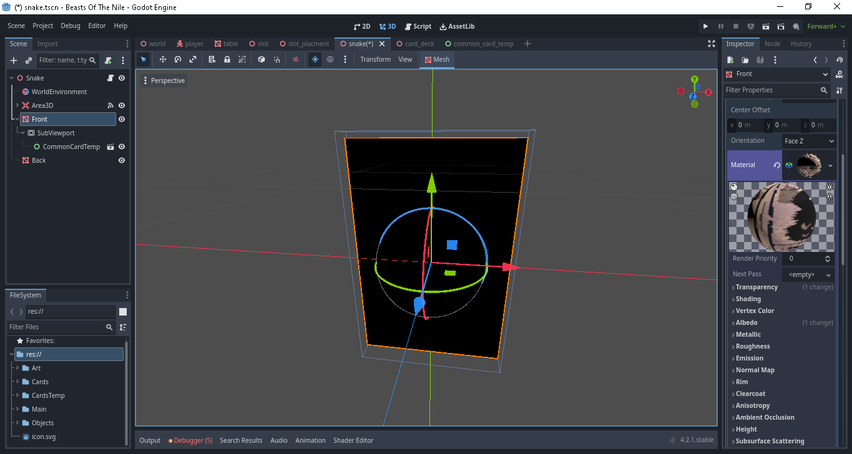
Task: Hide the Front node with its eye icon
Action: click(x=122, y=119)
